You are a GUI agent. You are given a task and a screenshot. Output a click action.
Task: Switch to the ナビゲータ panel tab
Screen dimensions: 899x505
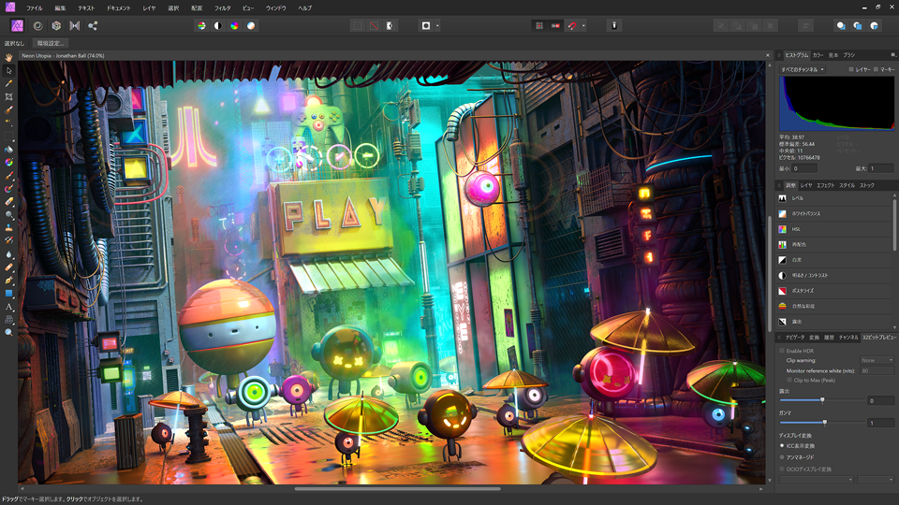point(795,338)
